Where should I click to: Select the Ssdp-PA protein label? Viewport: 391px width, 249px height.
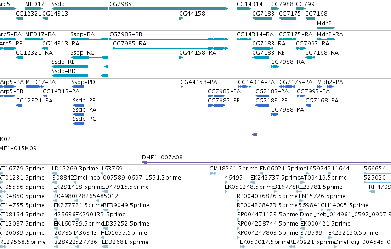[85, 110]
